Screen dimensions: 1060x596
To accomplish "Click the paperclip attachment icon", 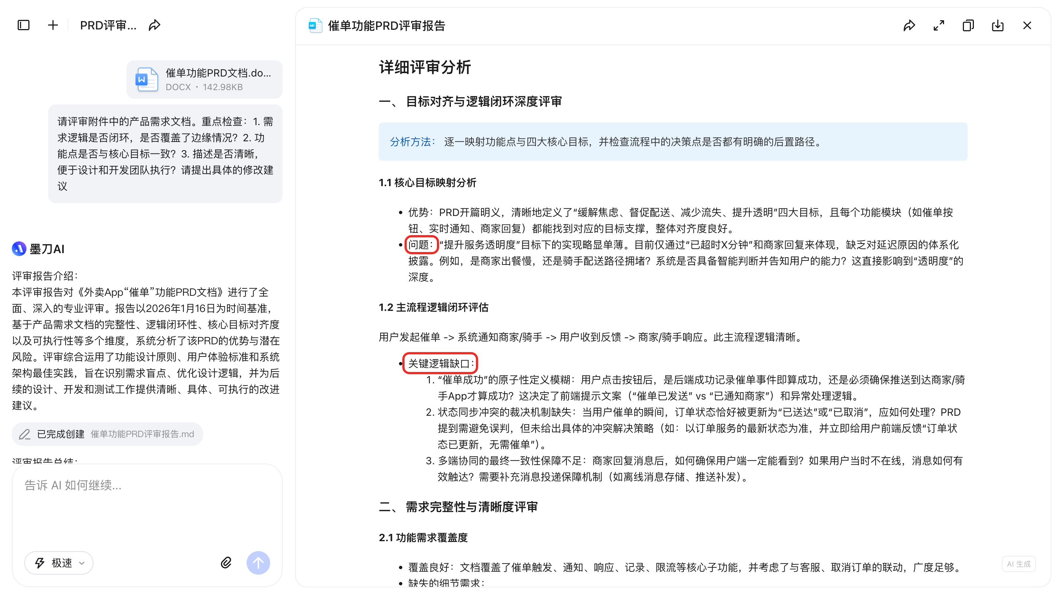I will [226, 563].
